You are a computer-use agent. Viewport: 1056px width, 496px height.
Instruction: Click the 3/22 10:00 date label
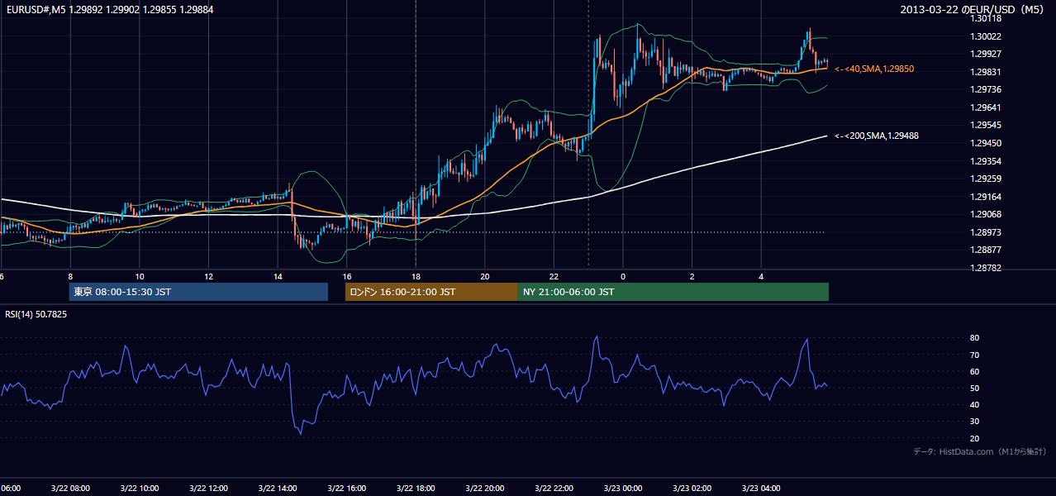pyautogui.click(x=140, y=489)
